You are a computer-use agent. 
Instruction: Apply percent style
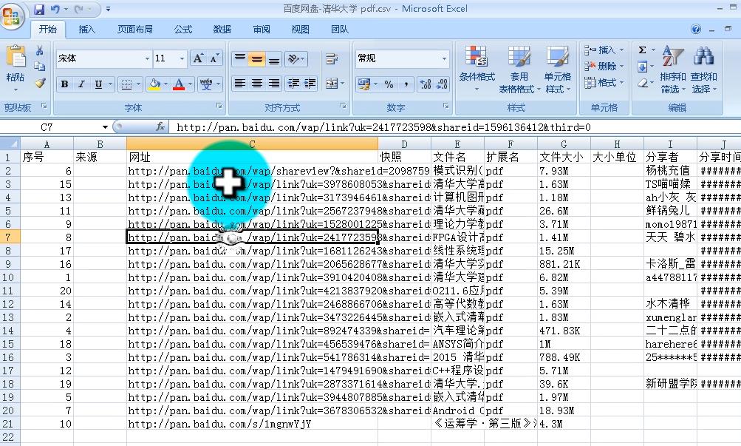pos(389,84)
